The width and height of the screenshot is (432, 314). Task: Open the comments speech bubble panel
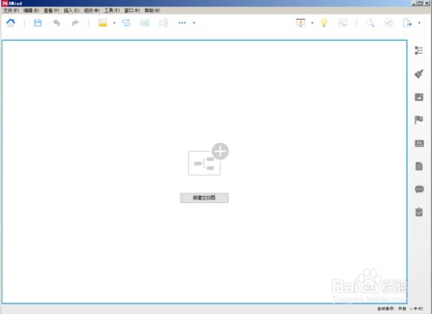click(419, 189)
